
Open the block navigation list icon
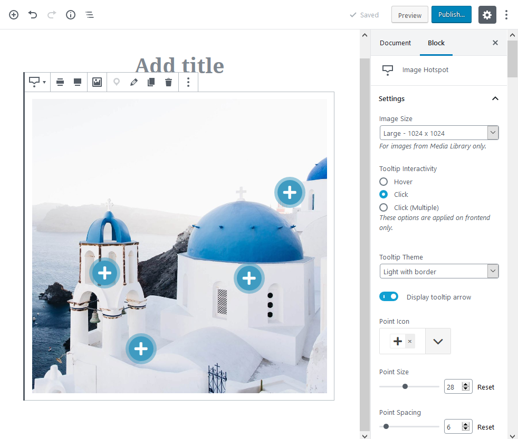click(90, 15)
